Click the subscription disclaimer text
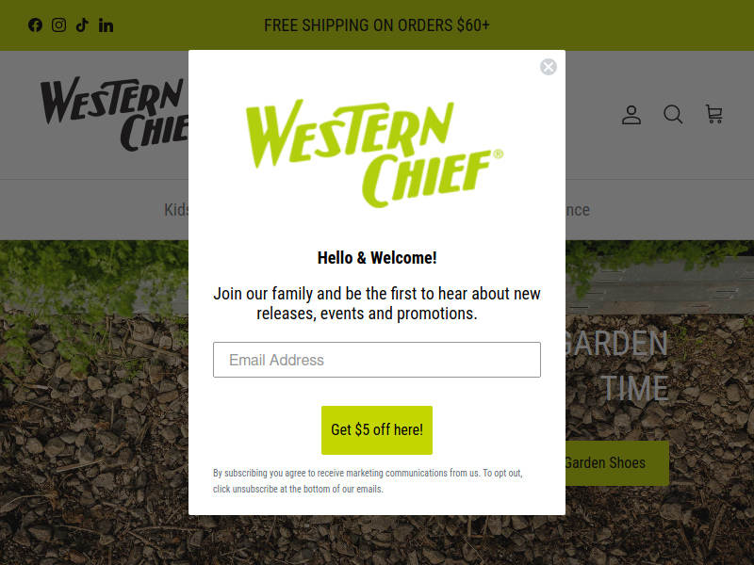The image size is (754, 565). click(368, 481)
